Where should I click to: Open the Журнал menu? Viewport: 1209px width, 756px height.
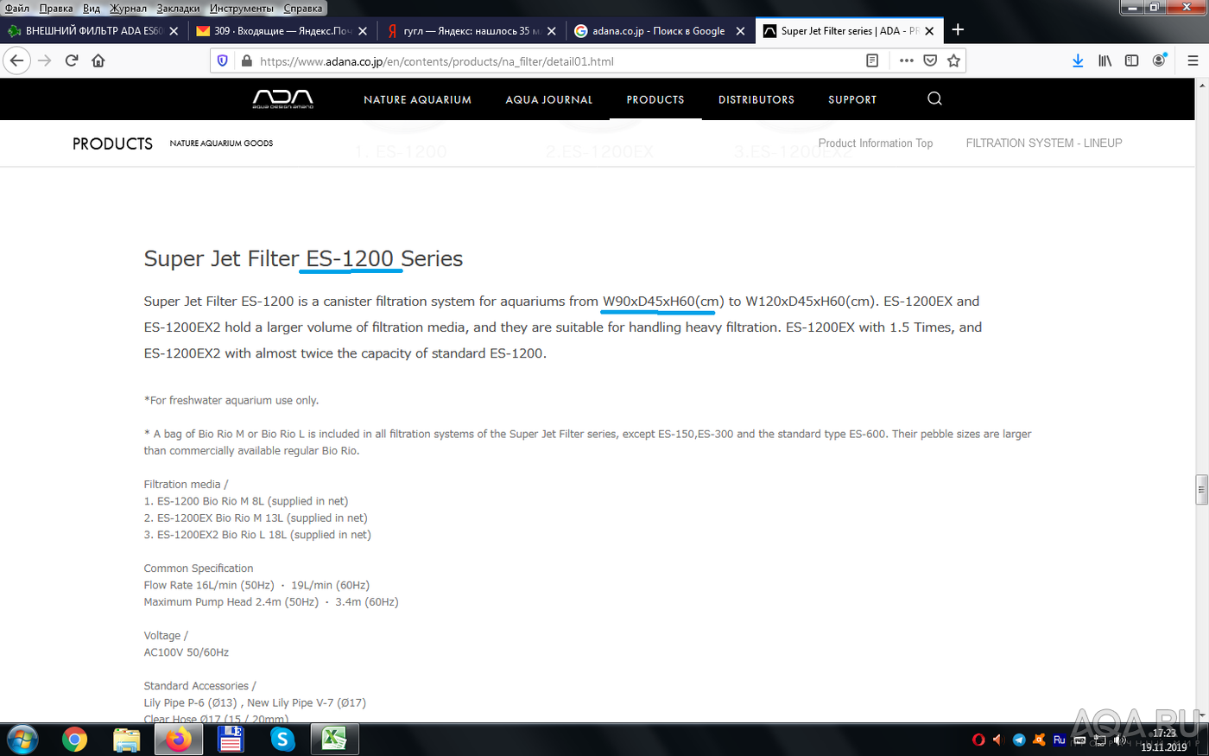click(x=128, y=8)
